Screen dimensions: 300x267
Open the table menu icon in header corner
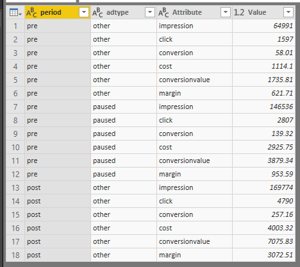(15, 12)
